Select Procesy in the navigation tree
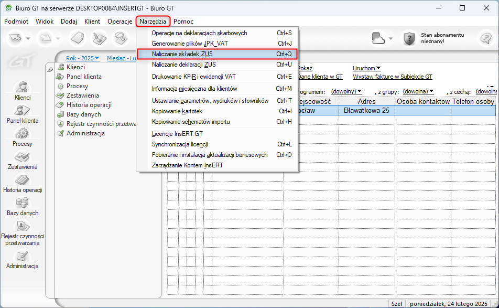Image resolution: width=499 pixels, height=308 pixels. 77,86
